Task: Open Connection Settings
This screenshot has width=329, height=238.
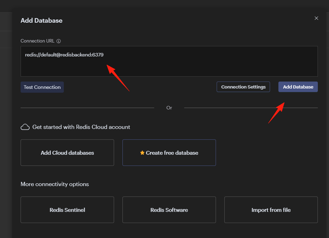Action: coord(243,87)
